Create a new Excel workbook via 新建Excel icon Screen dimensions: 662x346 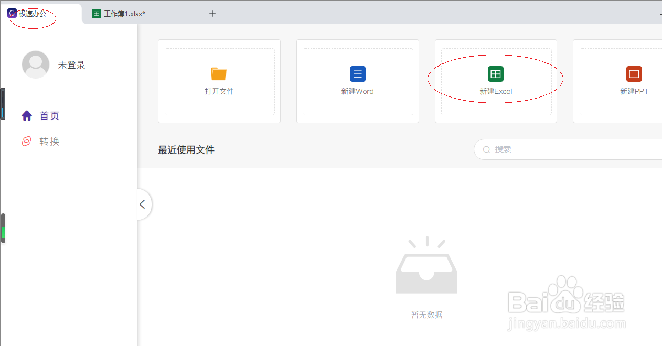(x=495, y=74)
